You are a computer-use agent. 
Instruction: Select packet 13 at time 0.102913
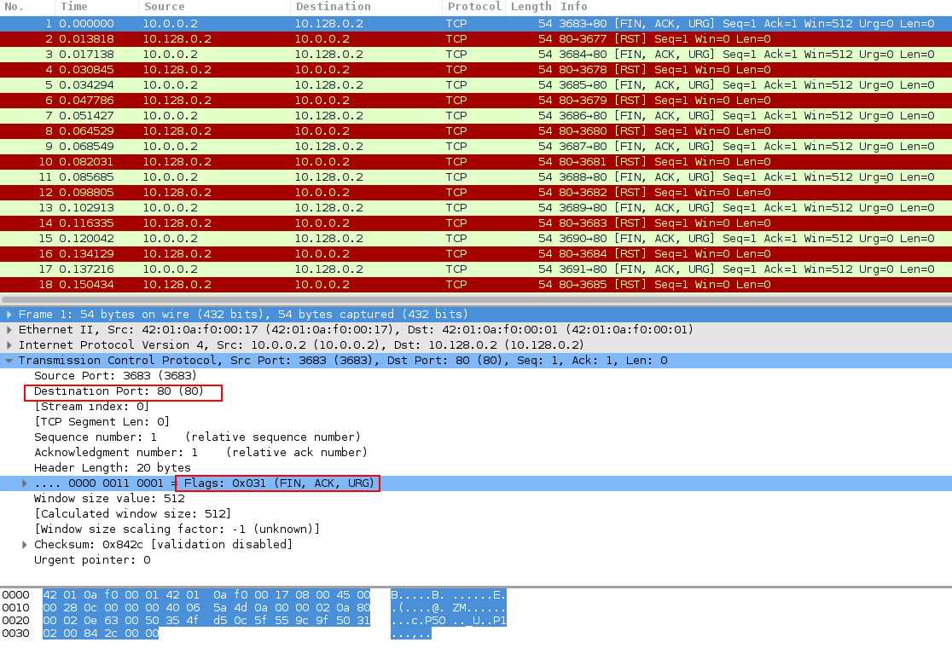point(476,207)
